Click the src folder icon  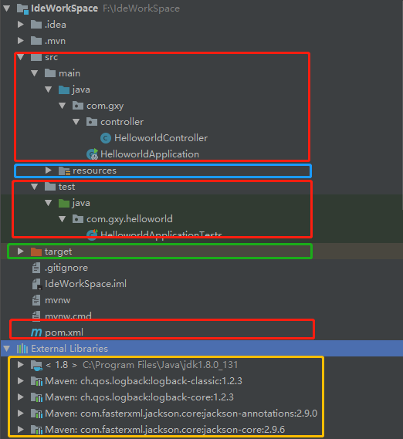click(x=36, y=57)
